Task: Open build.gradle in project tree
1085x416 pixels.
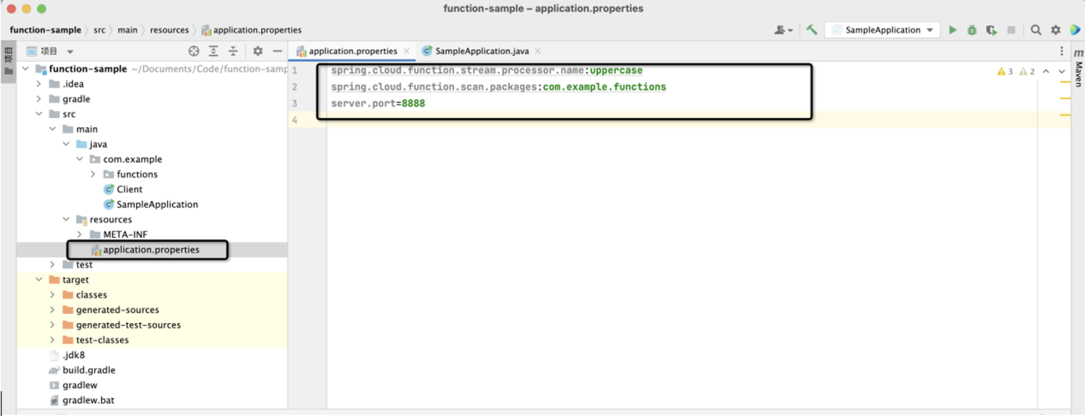Action: tap(88, 370)
